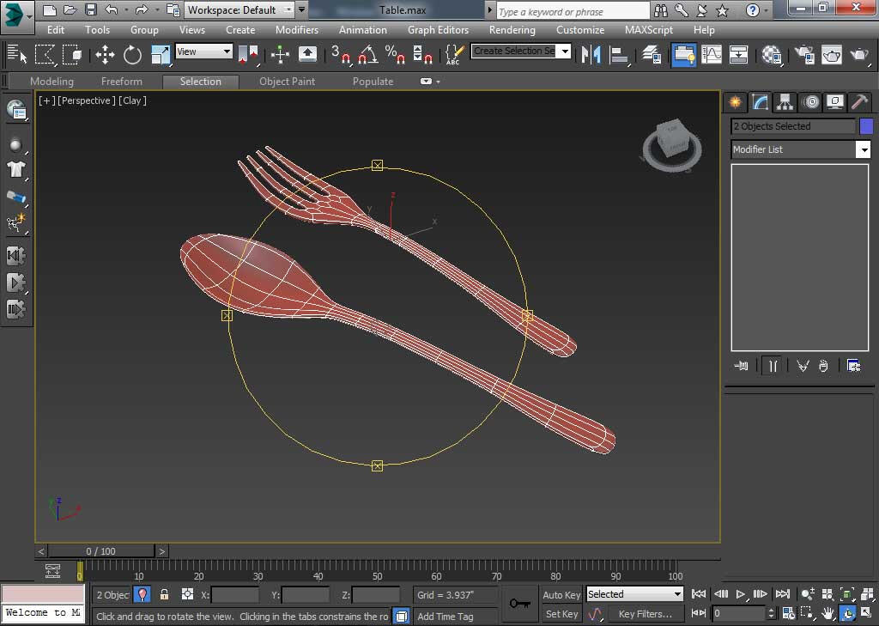The image size is (879, 626).
Task: Toggle Auto Key animation mode
Action: pyautogui.click(x=561, y=594)
